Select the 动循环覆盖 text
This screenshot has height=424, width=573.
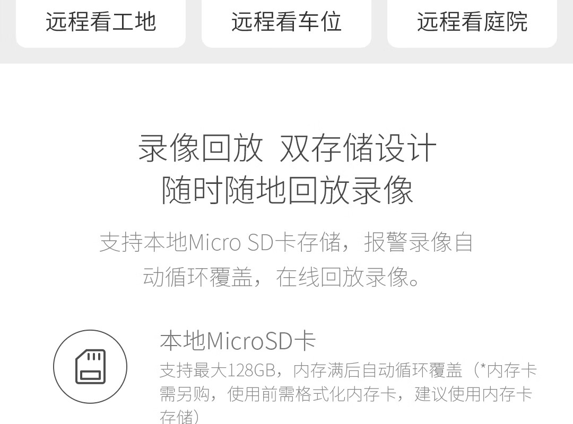[197, 277]
